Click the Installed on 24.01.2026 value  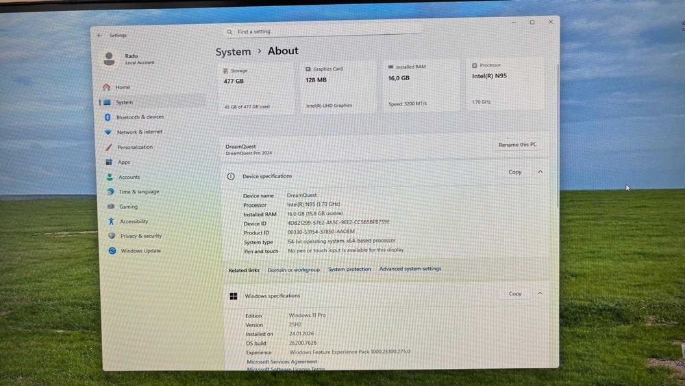(x=301, y=333)
